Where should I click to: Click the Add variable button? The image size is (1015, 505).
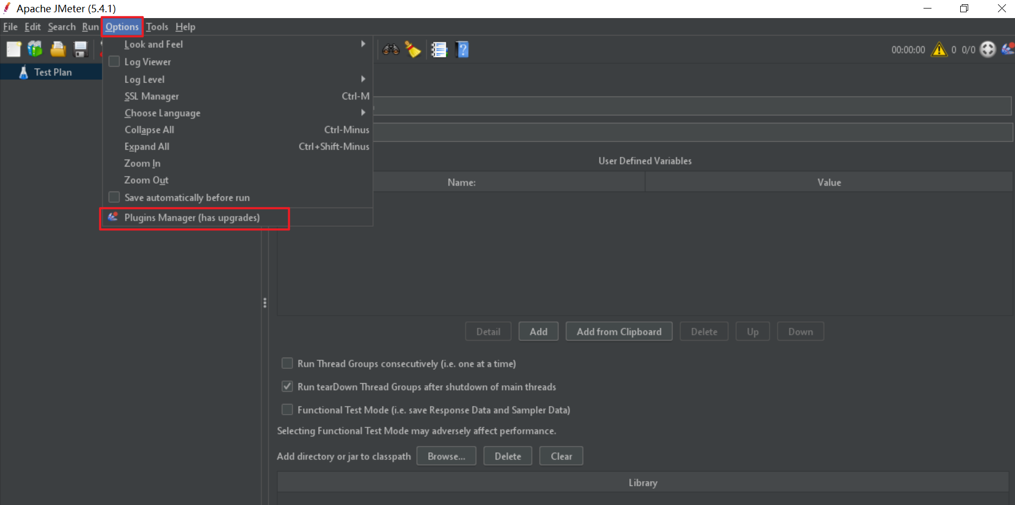[x=538, y=332]
